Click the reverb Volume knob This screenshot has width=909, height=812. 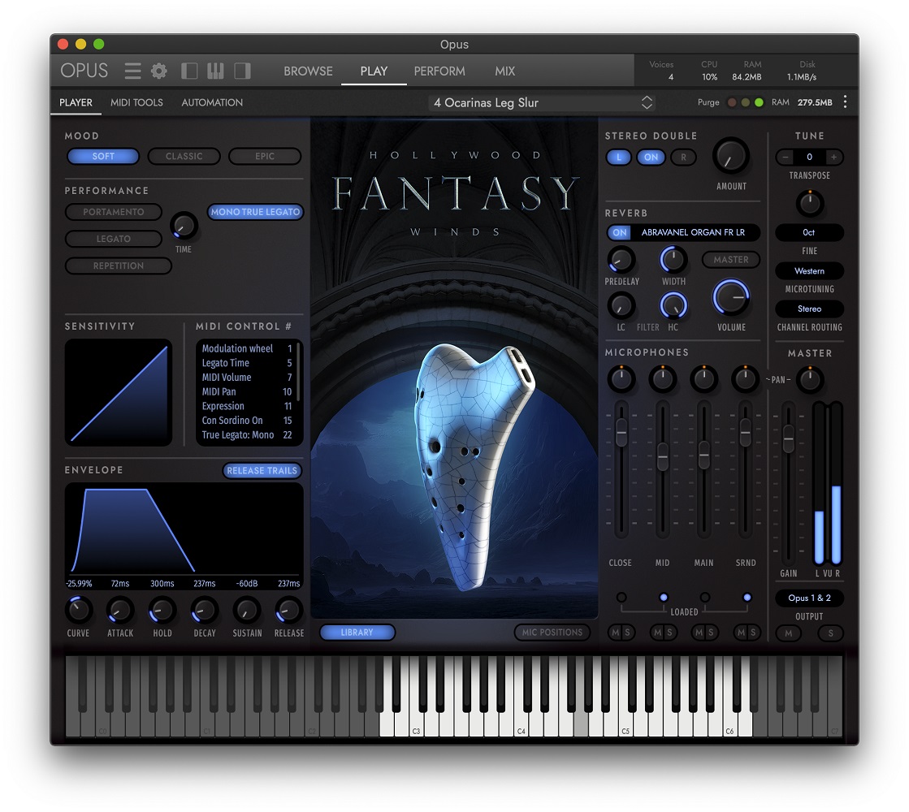[731, 297]
